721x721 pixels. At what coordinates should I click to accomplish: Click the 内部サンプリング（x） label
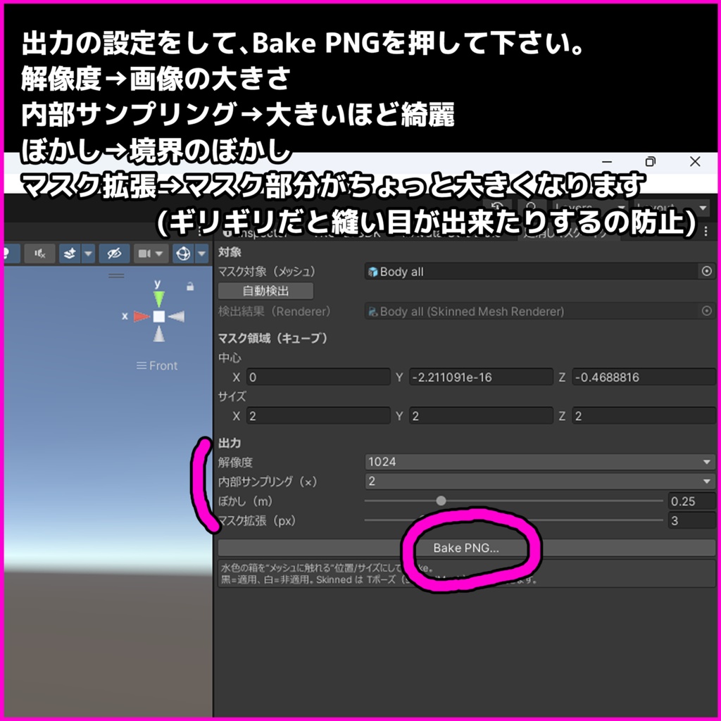pyautogui.click(x=268, y=482)
